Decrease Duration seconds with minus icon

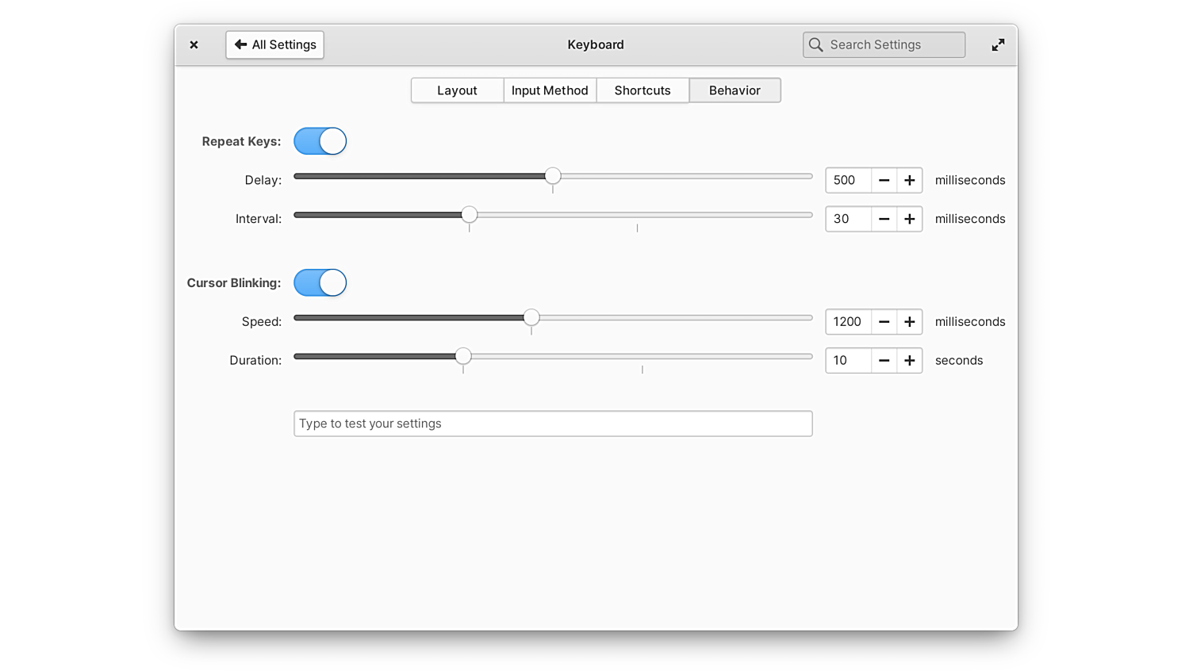(x=884, y=360)
